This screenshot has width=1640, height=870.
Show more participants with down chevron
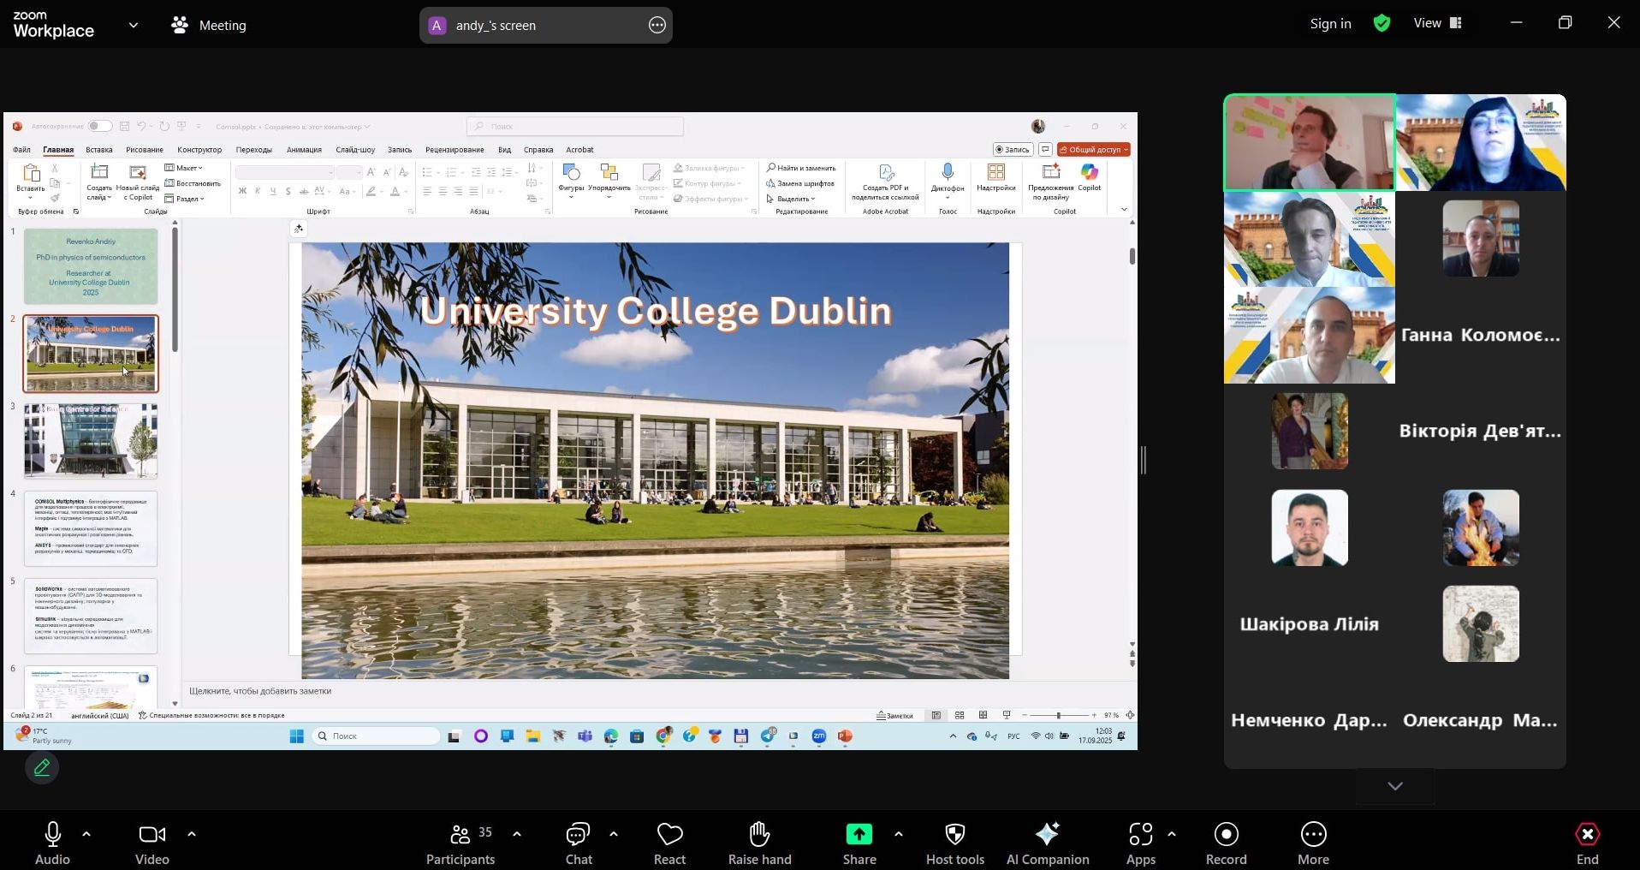(x=1395, y=787)
